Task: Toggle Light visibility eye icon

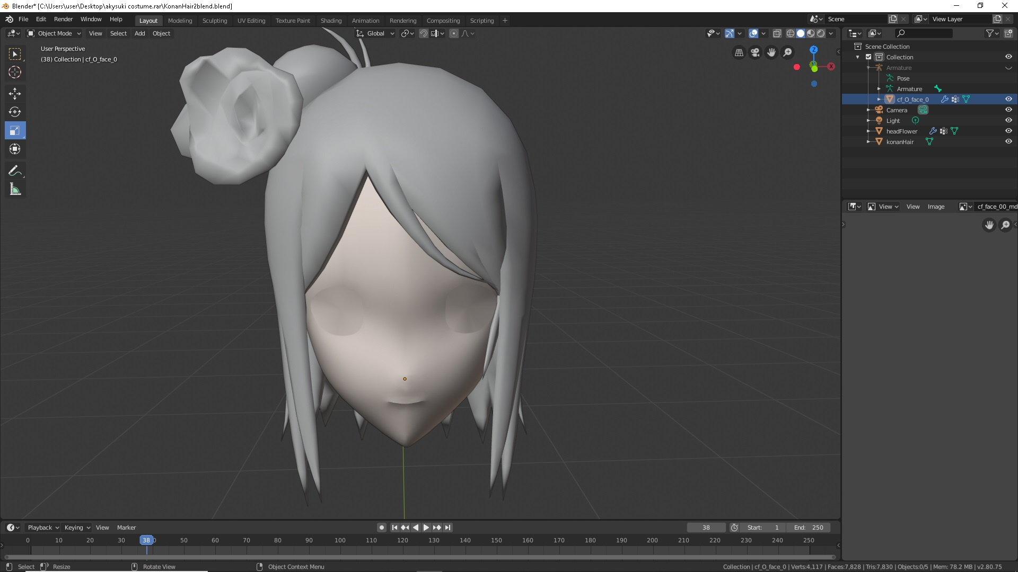Action: 1008,121
